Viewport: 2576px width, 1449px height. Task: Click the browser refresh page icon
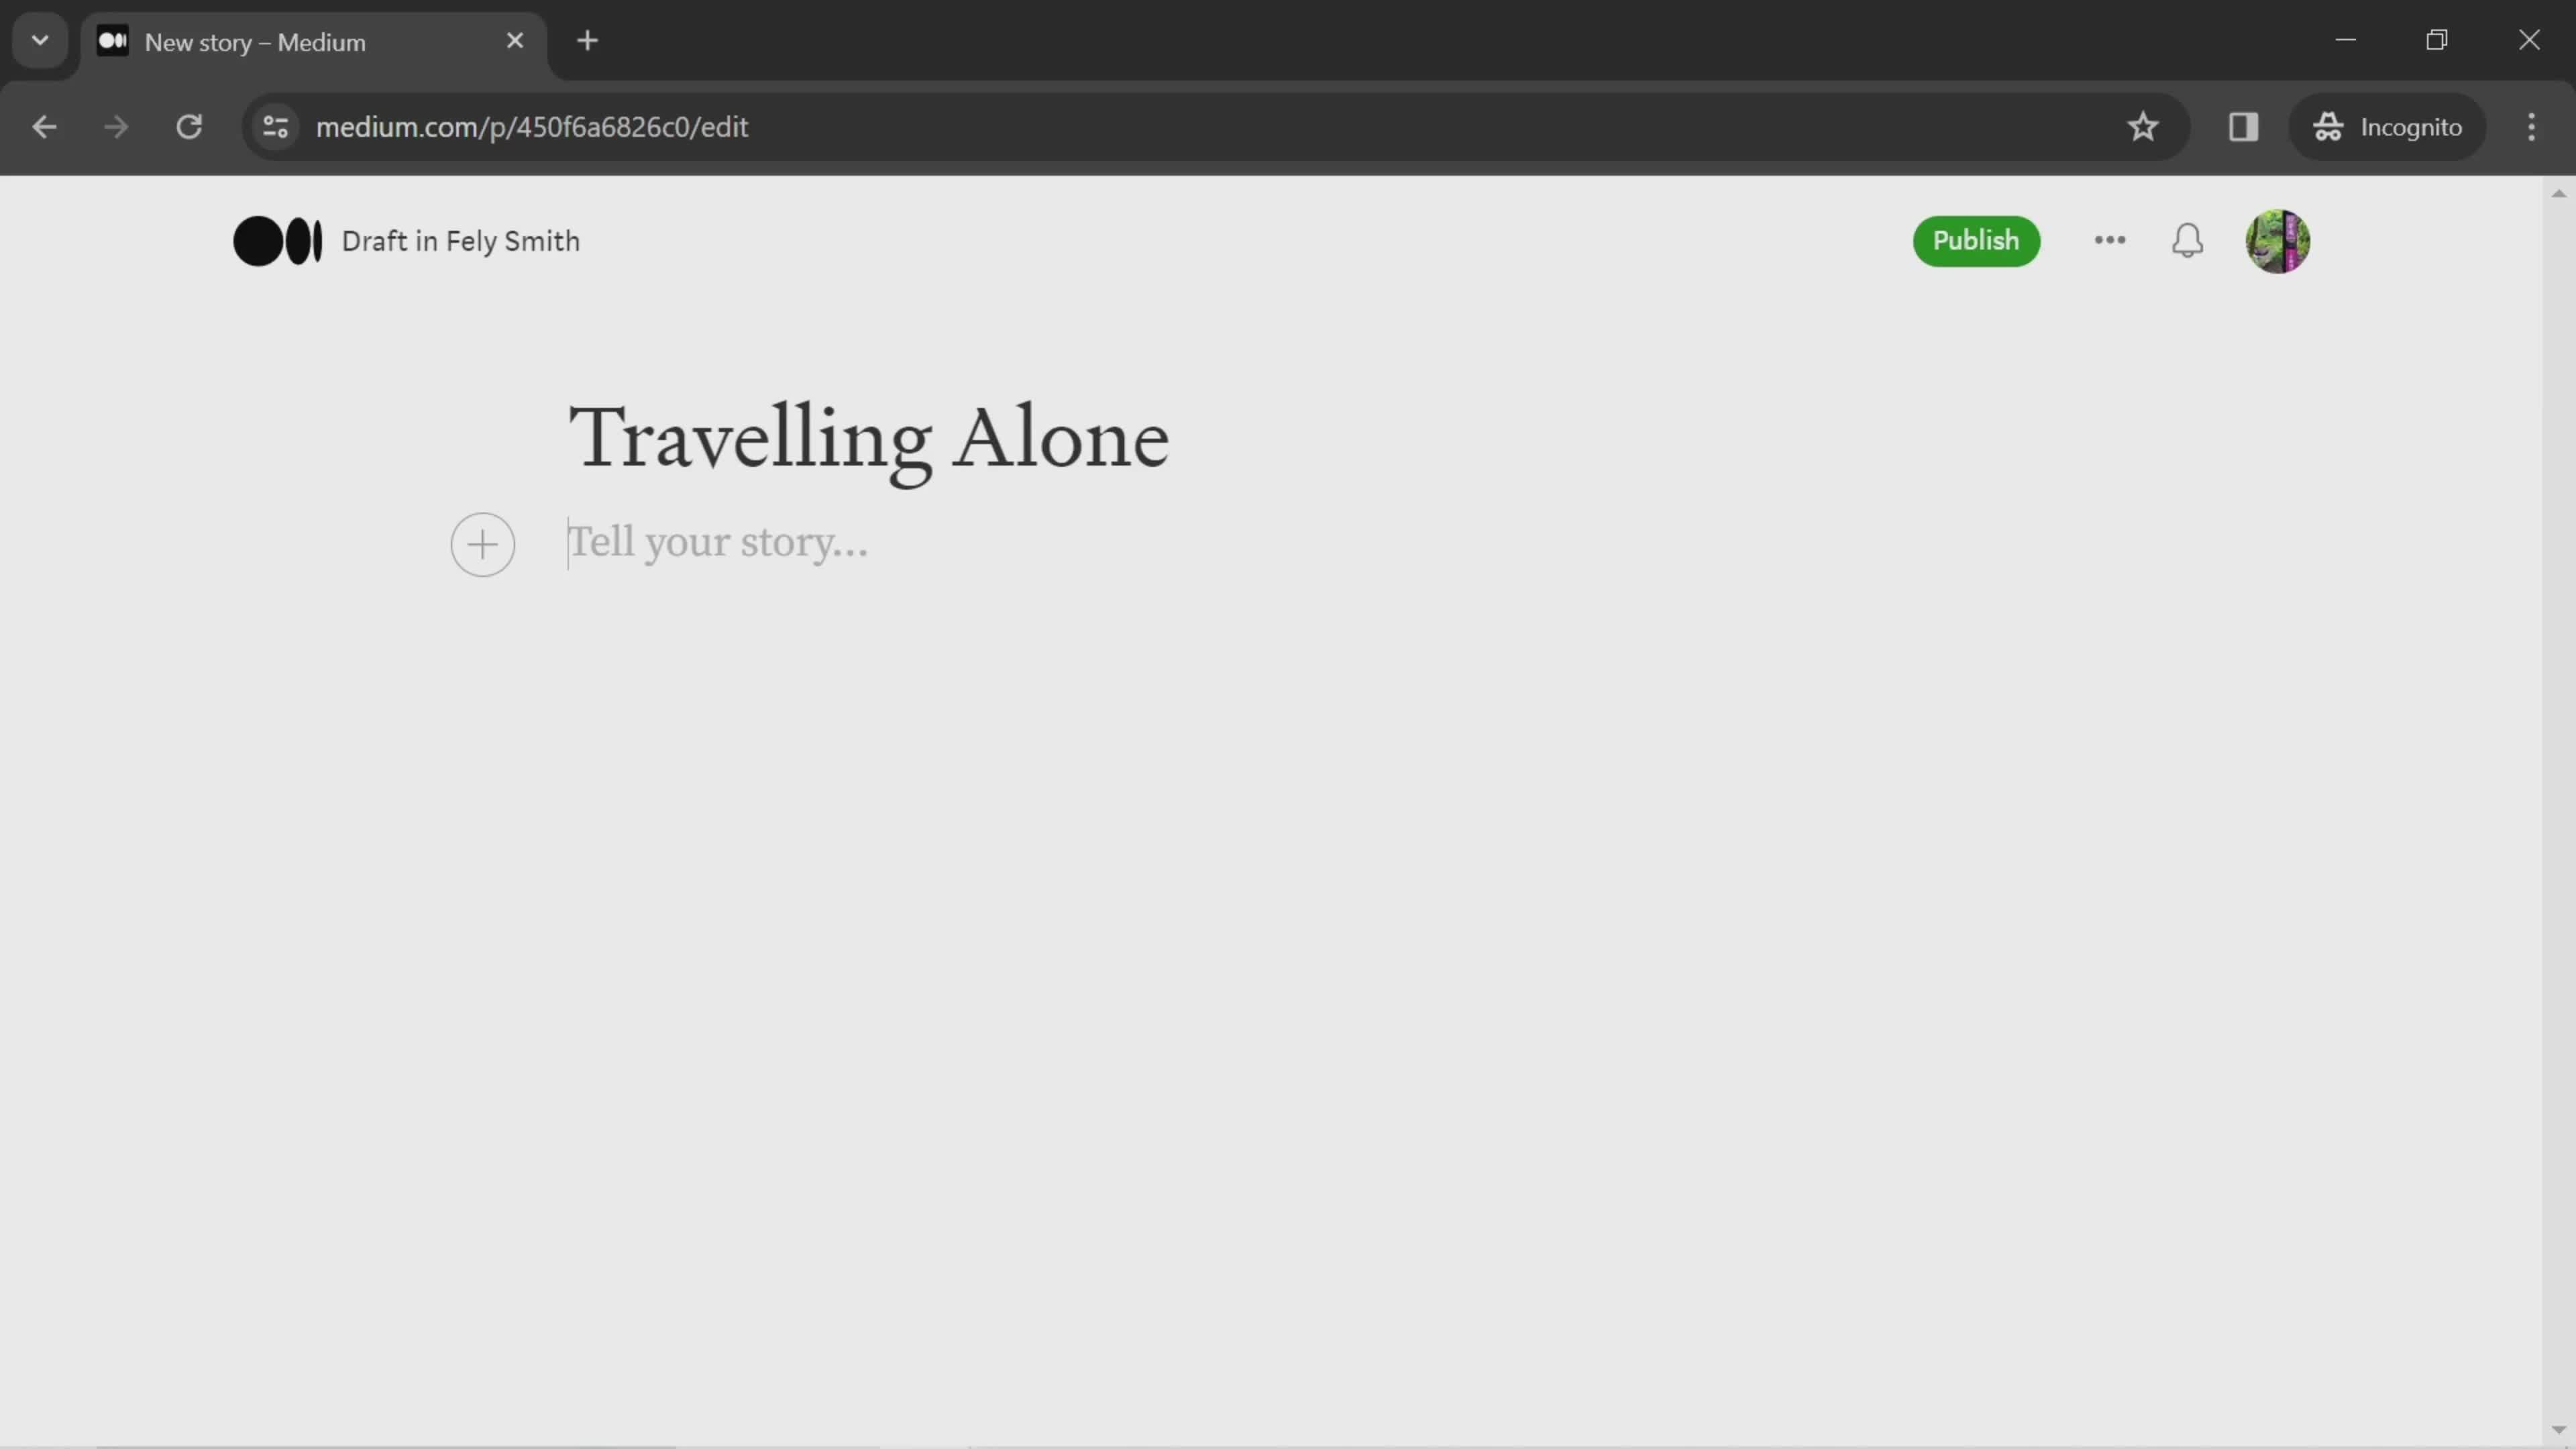188,125
